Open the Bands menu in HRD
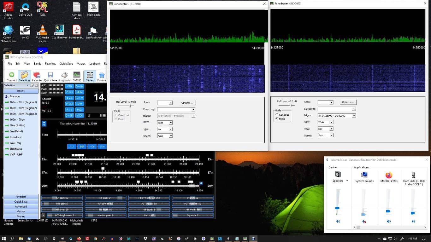Image resolution: width=431 pixels, height=242 pixels. (38, 64)
